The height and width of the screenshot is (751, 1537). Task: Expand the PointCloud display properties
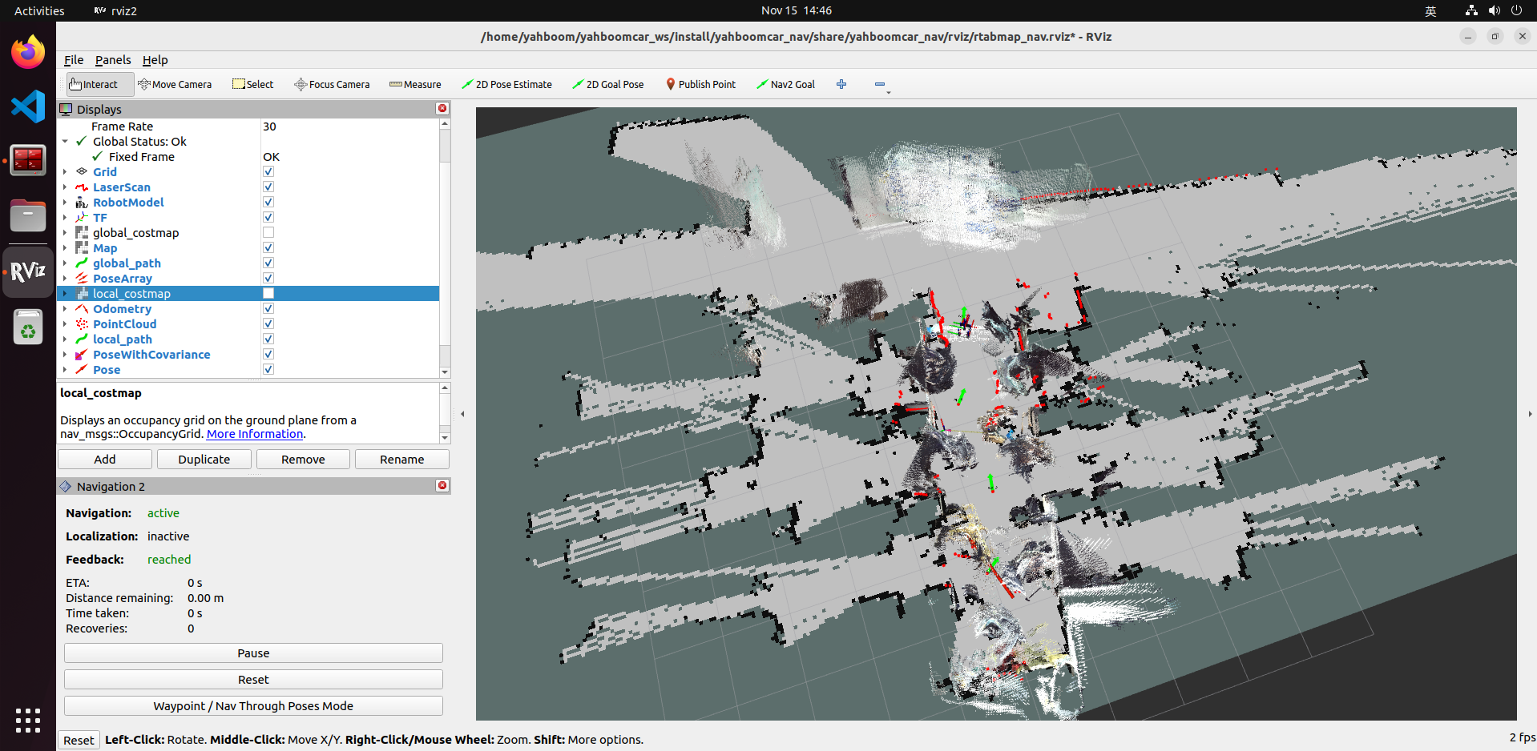pyautogui.click(x=65, y=324)
